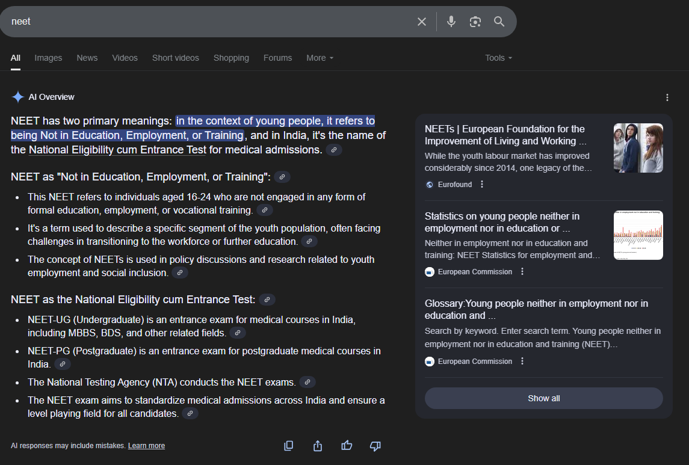Open the Tools dropdown
Screen dimensions: 689x465
point(499,58)
